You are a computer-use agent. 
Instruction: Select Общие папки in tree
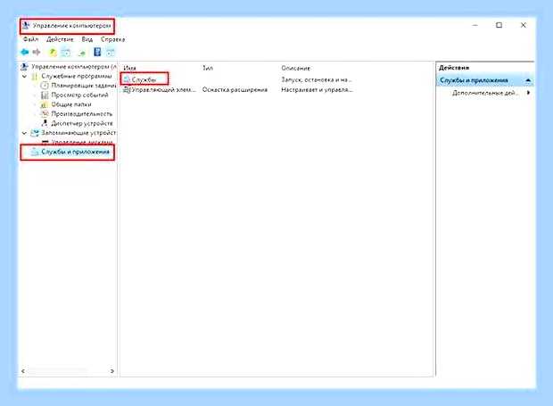coord(71,104)
